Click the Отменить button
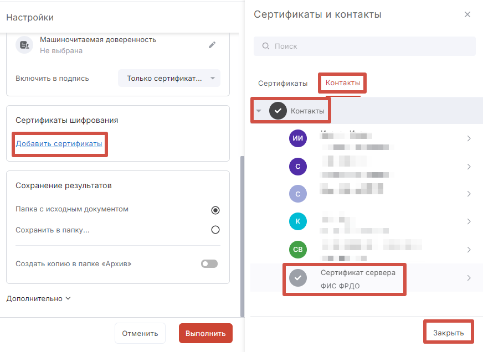483x352 pixels. tap(140, 333)
